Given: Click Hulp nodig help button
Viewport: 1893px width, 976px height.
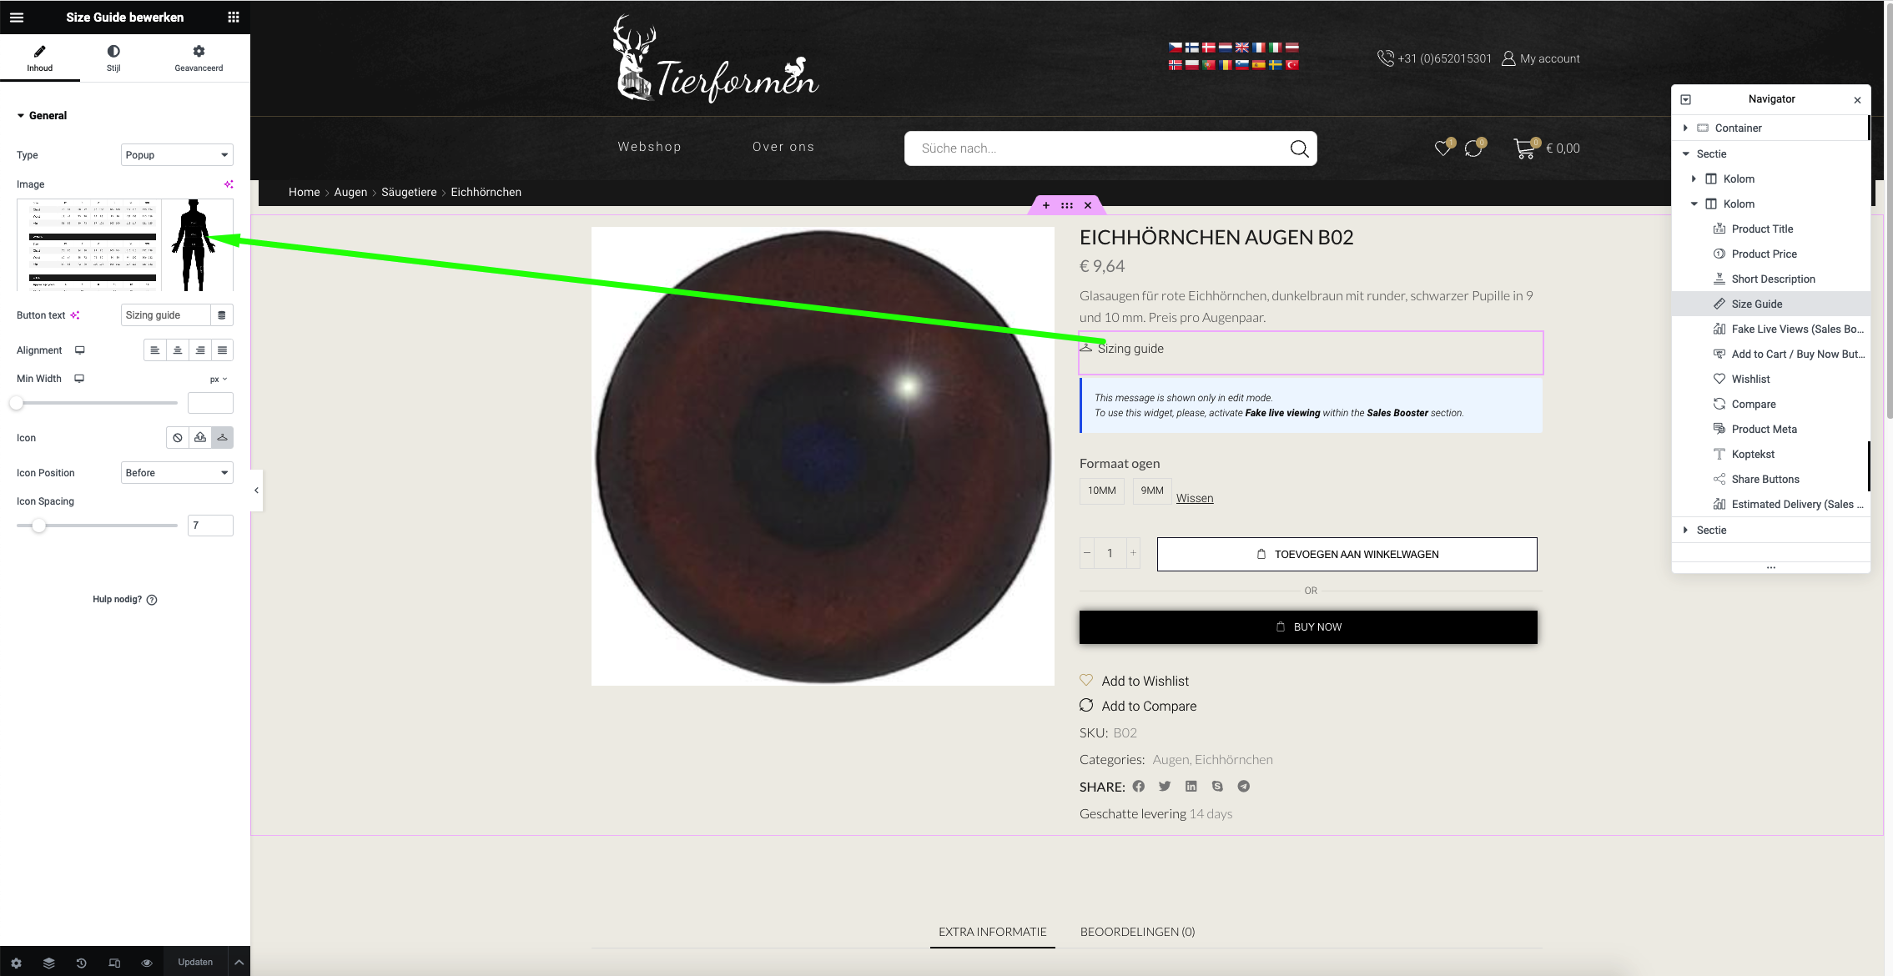Looking at the screenshot, I should coord(123,599).
